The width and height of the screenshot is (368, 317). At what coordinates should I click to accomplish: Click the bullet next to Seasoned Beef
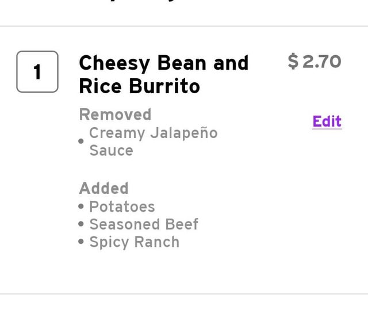tap(81, 224)
